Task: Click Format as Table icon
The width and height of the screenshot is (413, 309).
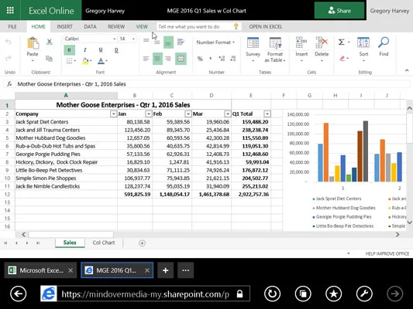Action: coord(275,42)
